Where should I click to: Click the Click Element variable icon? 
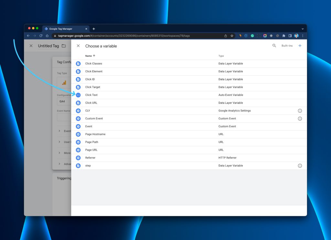point(78,71)
